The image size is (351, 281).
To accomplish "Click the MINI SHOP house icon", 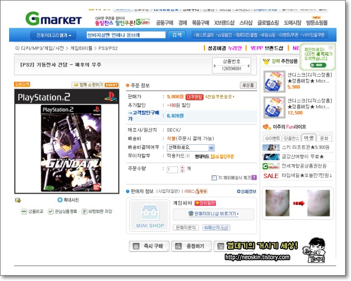I will 150,212.
